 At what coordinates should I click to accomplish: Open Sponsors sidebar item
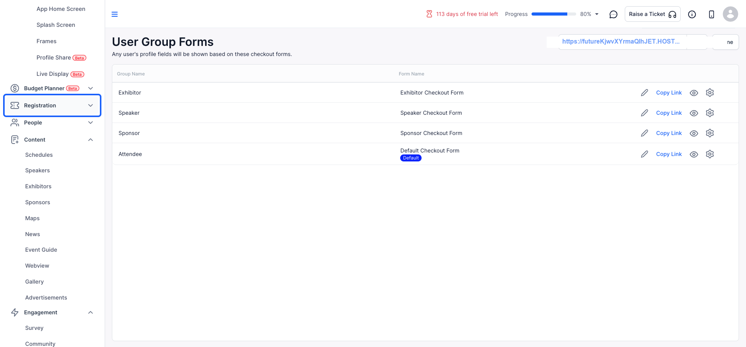tap(38, 202)
